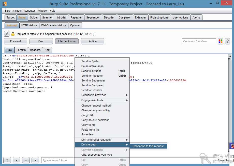Switch to the User options tab
234x166 pixels.
click(x=180, y=17)
